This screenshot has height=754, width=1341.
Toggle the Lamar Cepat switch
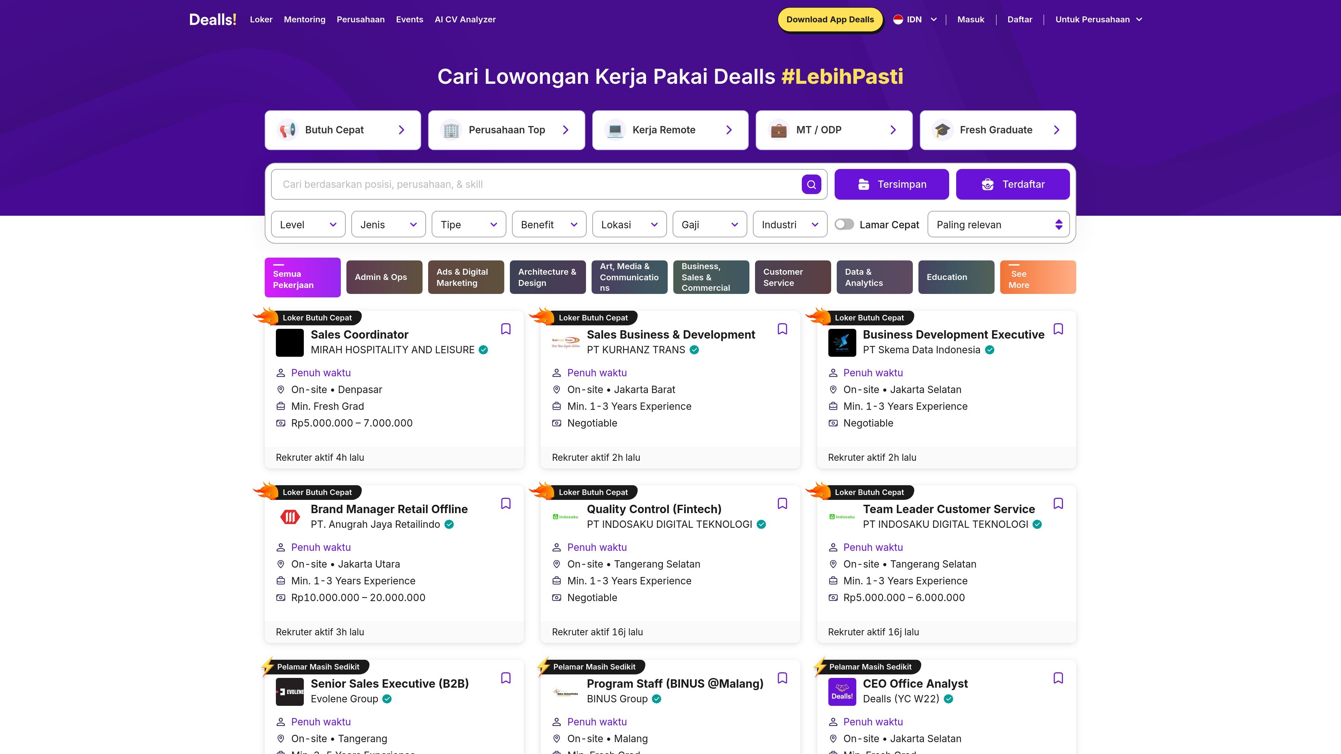coord(844,224)
